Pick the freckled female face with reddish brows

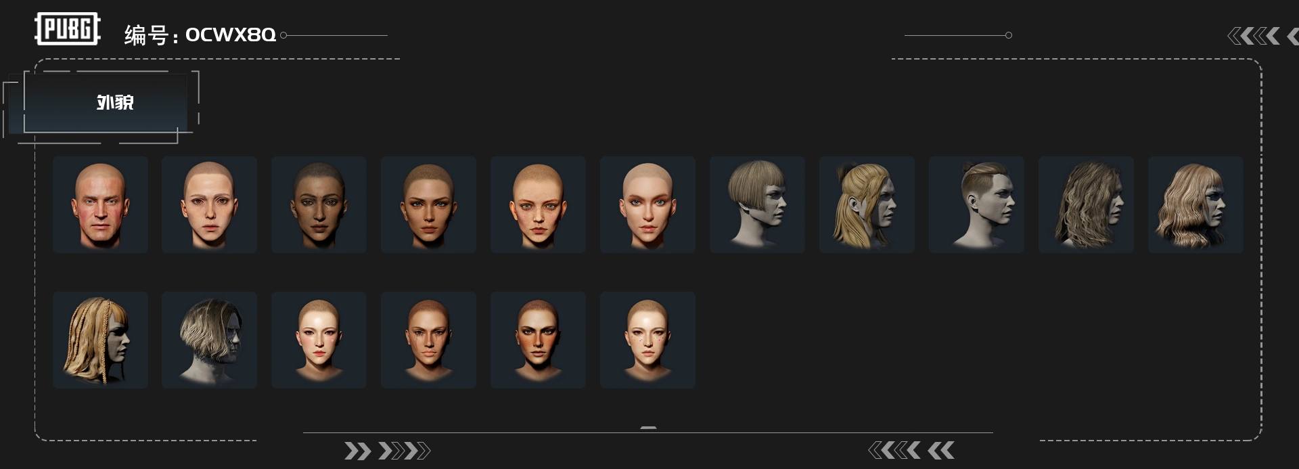tap(538, 204)
